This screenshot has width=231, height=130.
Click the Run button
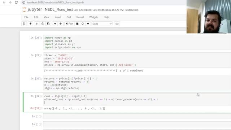tap(69, 24)
